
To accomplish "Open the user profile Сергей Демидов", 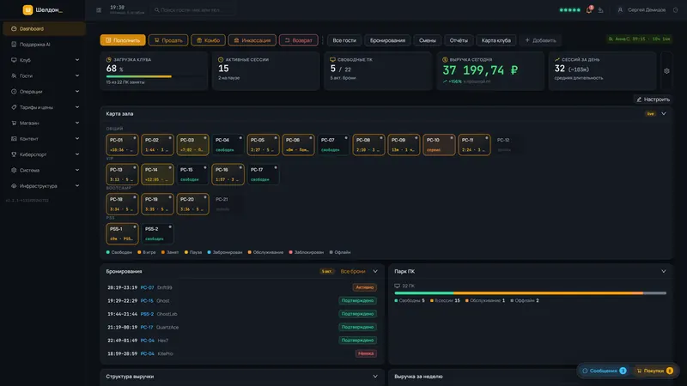I will 641,10.
